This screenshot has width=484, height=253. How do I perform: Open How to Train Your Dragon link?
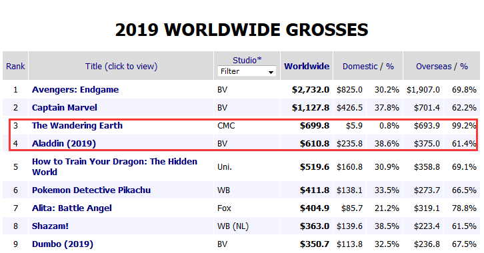click(115, 166)
